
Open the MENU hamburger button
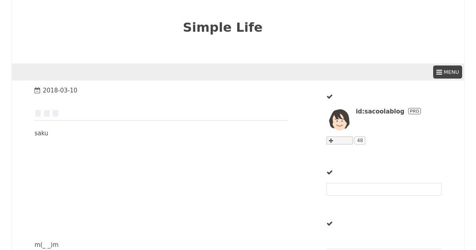tap(447, 72)
